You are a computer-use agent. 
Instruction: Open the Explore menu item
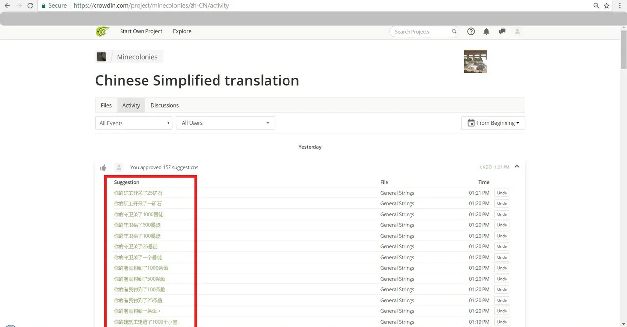click(182, 31)
